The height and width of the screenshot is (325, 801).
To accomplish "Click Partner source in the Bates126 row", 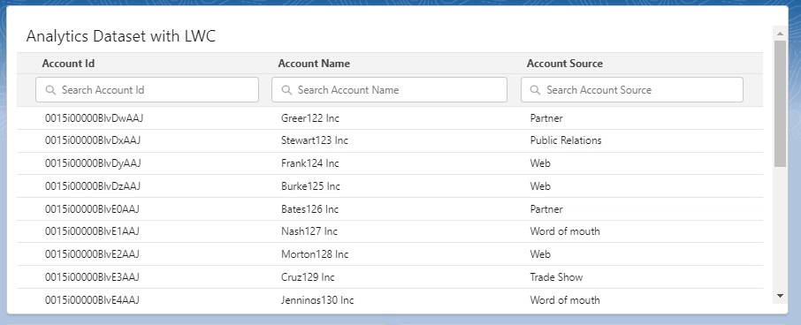I will [x=546, y=209].
